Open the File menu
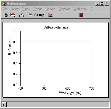This screenshot has width=111, height=109. (x=5, y=9)
